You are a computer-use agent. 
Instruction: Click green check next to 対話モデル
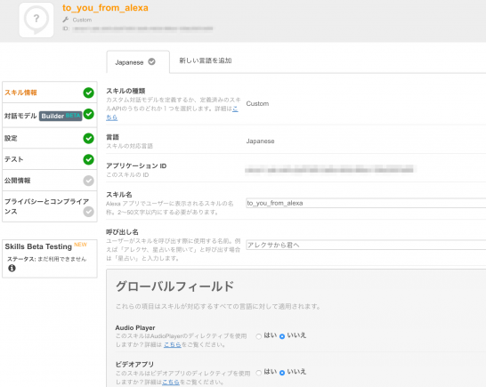pos(88,114)
